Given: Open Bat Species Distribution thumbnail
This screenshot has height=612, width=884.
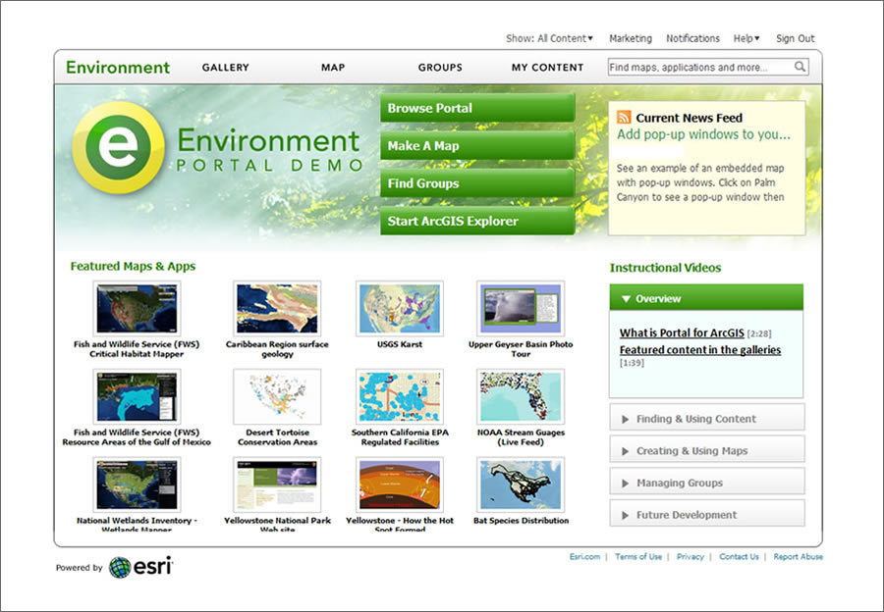Looking at the screenshot, I should click(x=521, y=484).
